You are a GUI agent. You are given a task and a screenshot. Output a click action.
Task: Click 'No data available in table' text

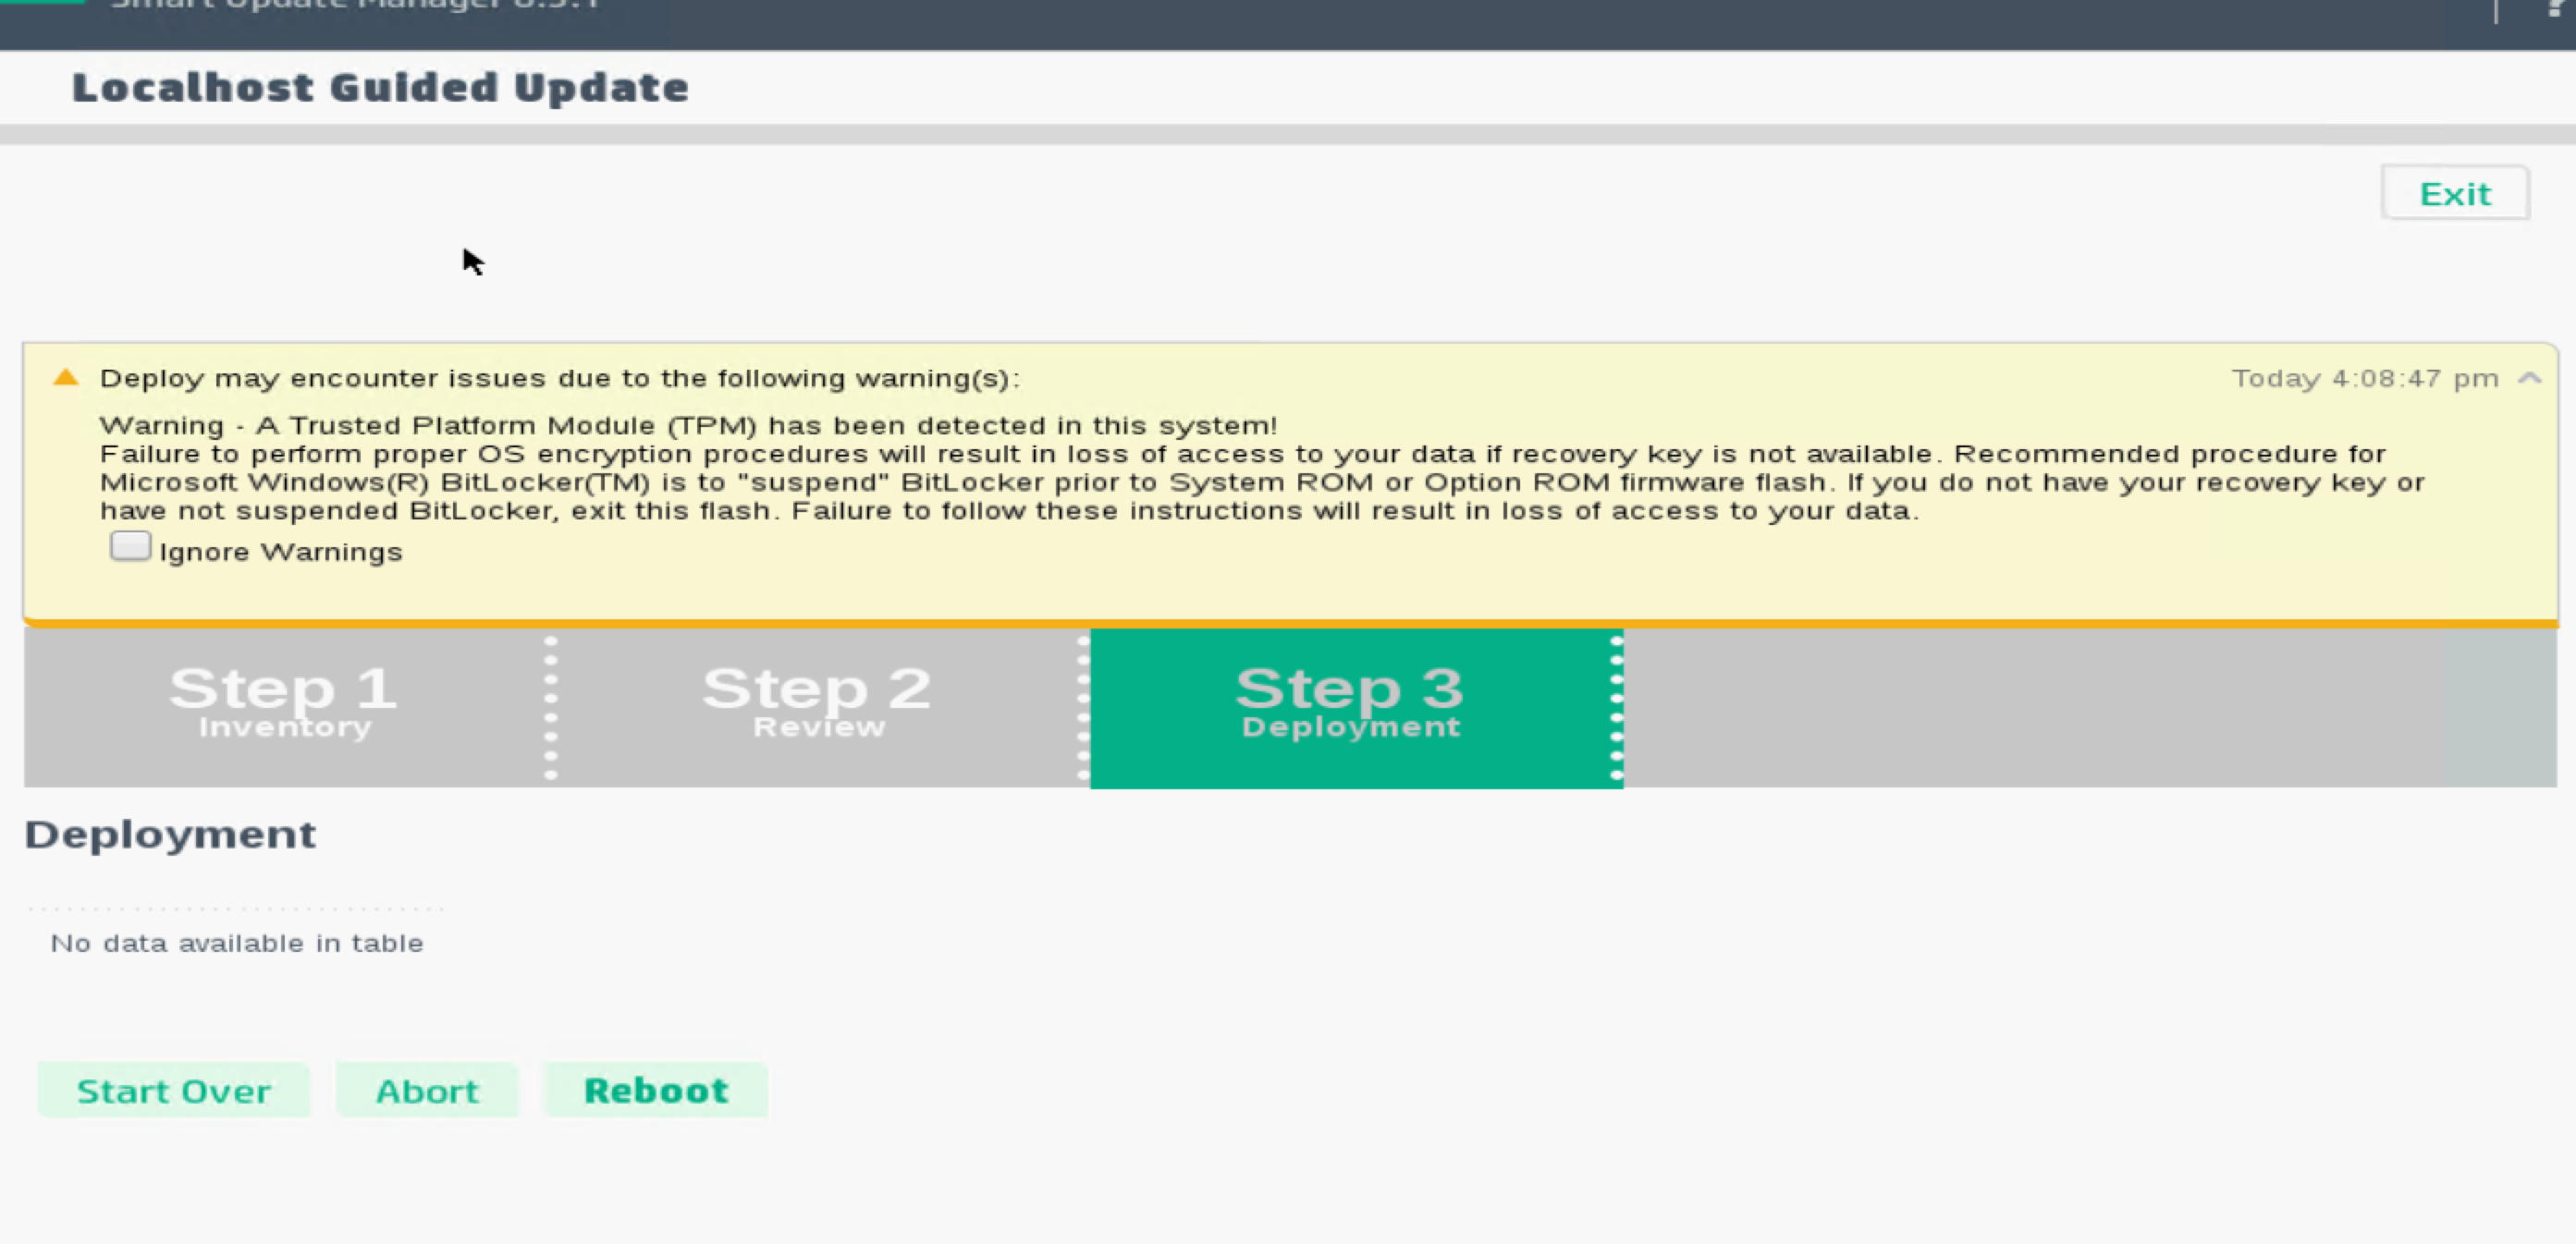[237, 944]
